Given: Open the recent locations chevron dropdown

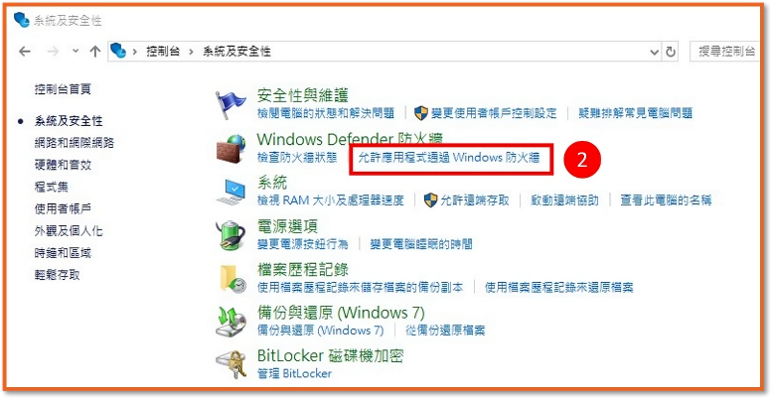Looking at the screenshot, I should [76, 51].
